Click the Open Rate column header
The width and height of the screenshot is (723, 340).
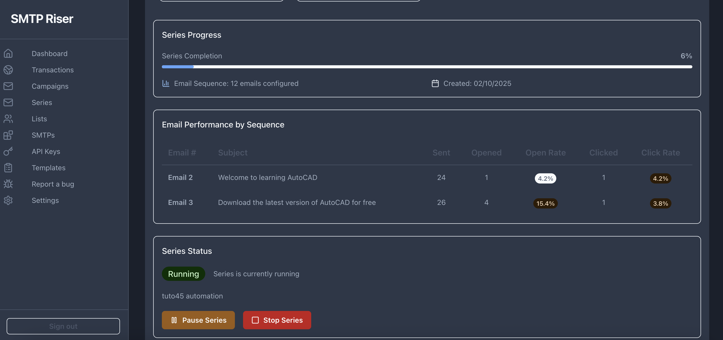(x=545, y=152)
